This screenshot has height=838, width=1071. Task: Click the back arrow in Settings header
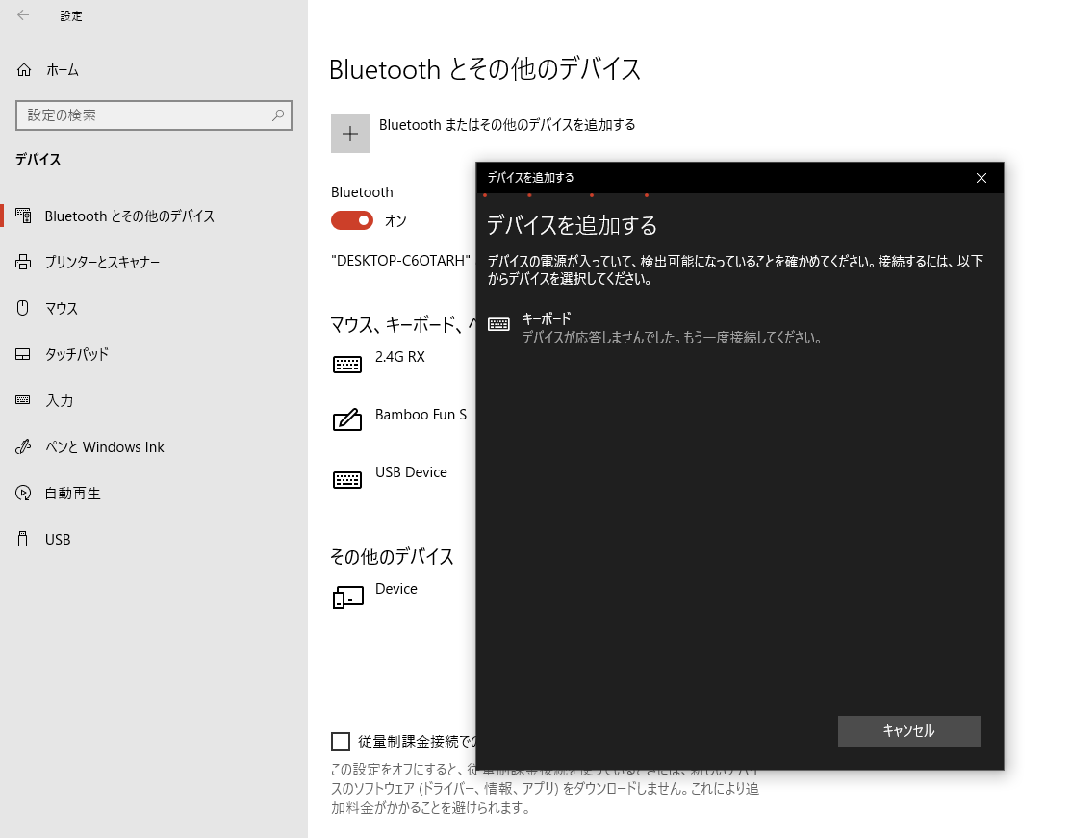(x=23, y=15)
